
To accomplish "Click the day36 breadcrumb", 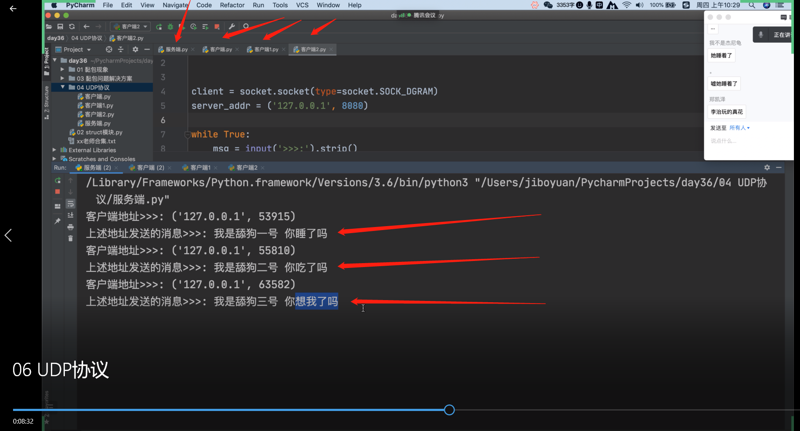I will click(x=56, y=38).
